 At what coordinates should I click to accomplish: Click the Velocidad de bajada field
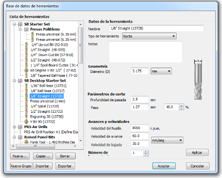coord(140,143)
